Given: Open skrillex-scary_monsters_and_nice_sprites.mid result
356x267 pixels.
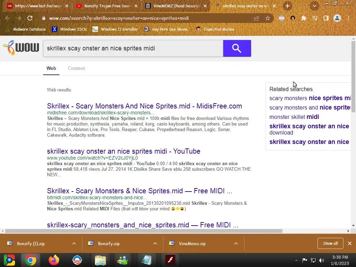Looking at the screenshot, I should point(143,225).
